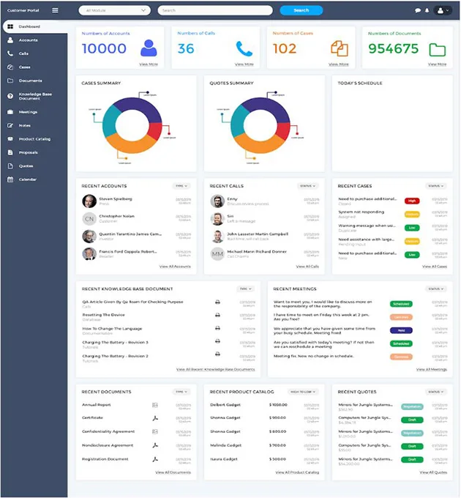Viewport: 461px width, 498px height.
Task: Open the user profile dropdown in header
Action: click(442, 10)
